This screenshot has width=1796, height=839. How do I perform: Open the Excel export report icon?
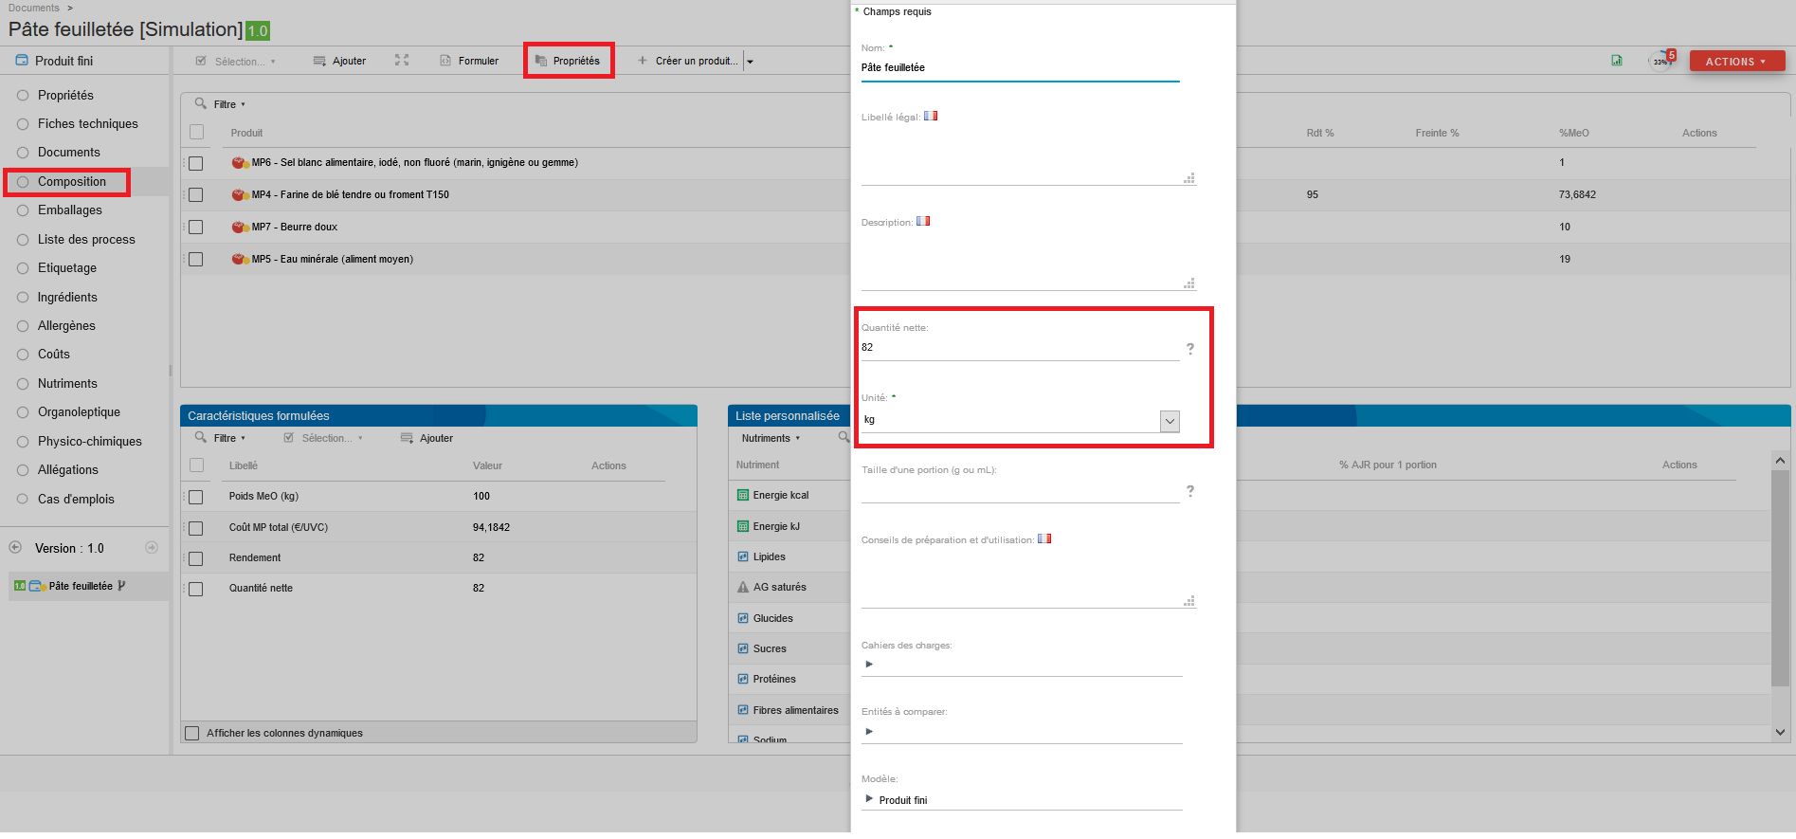(x=1617, y=61)
